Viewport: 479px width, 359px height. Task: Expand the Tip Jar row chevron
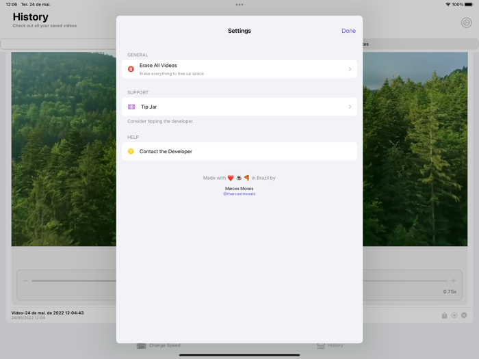pos(350,107)
